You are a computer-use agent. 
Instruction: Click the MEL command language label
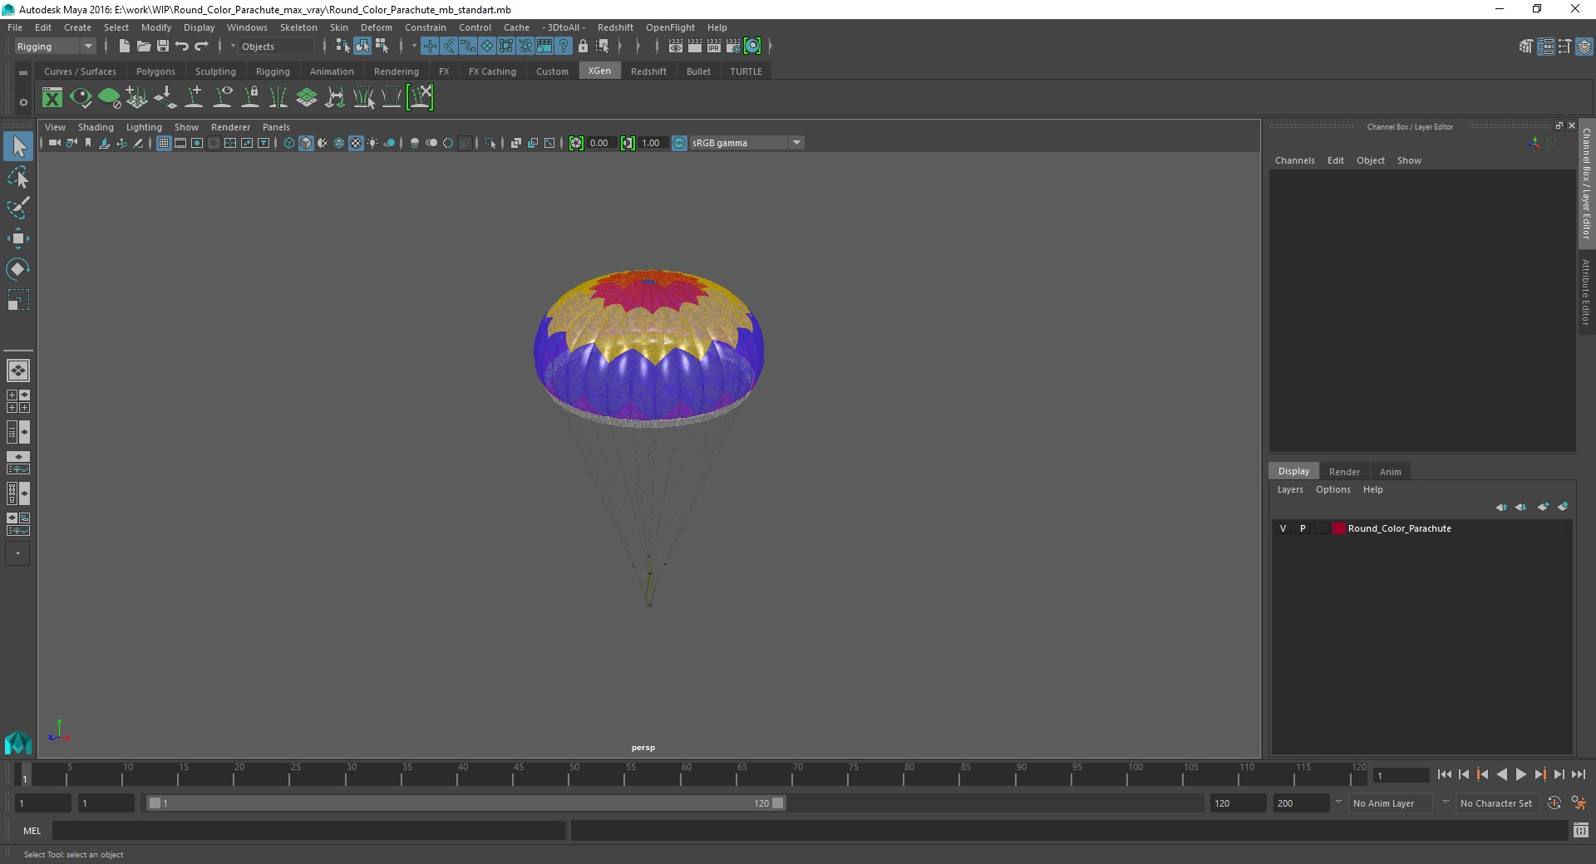(x=32, y=831)
